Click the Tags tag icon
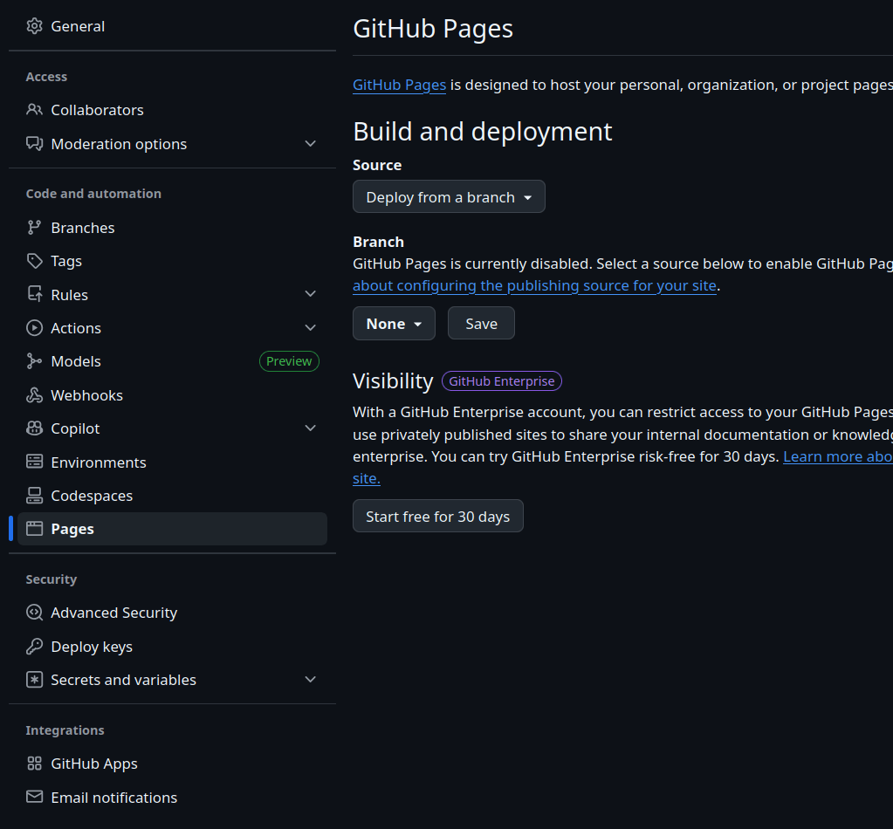The image size is (893, 829). pos(34,261)
